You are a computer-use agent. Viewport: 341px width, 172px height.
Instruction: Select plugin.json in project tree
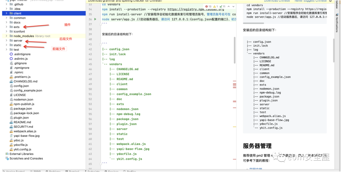21,118
